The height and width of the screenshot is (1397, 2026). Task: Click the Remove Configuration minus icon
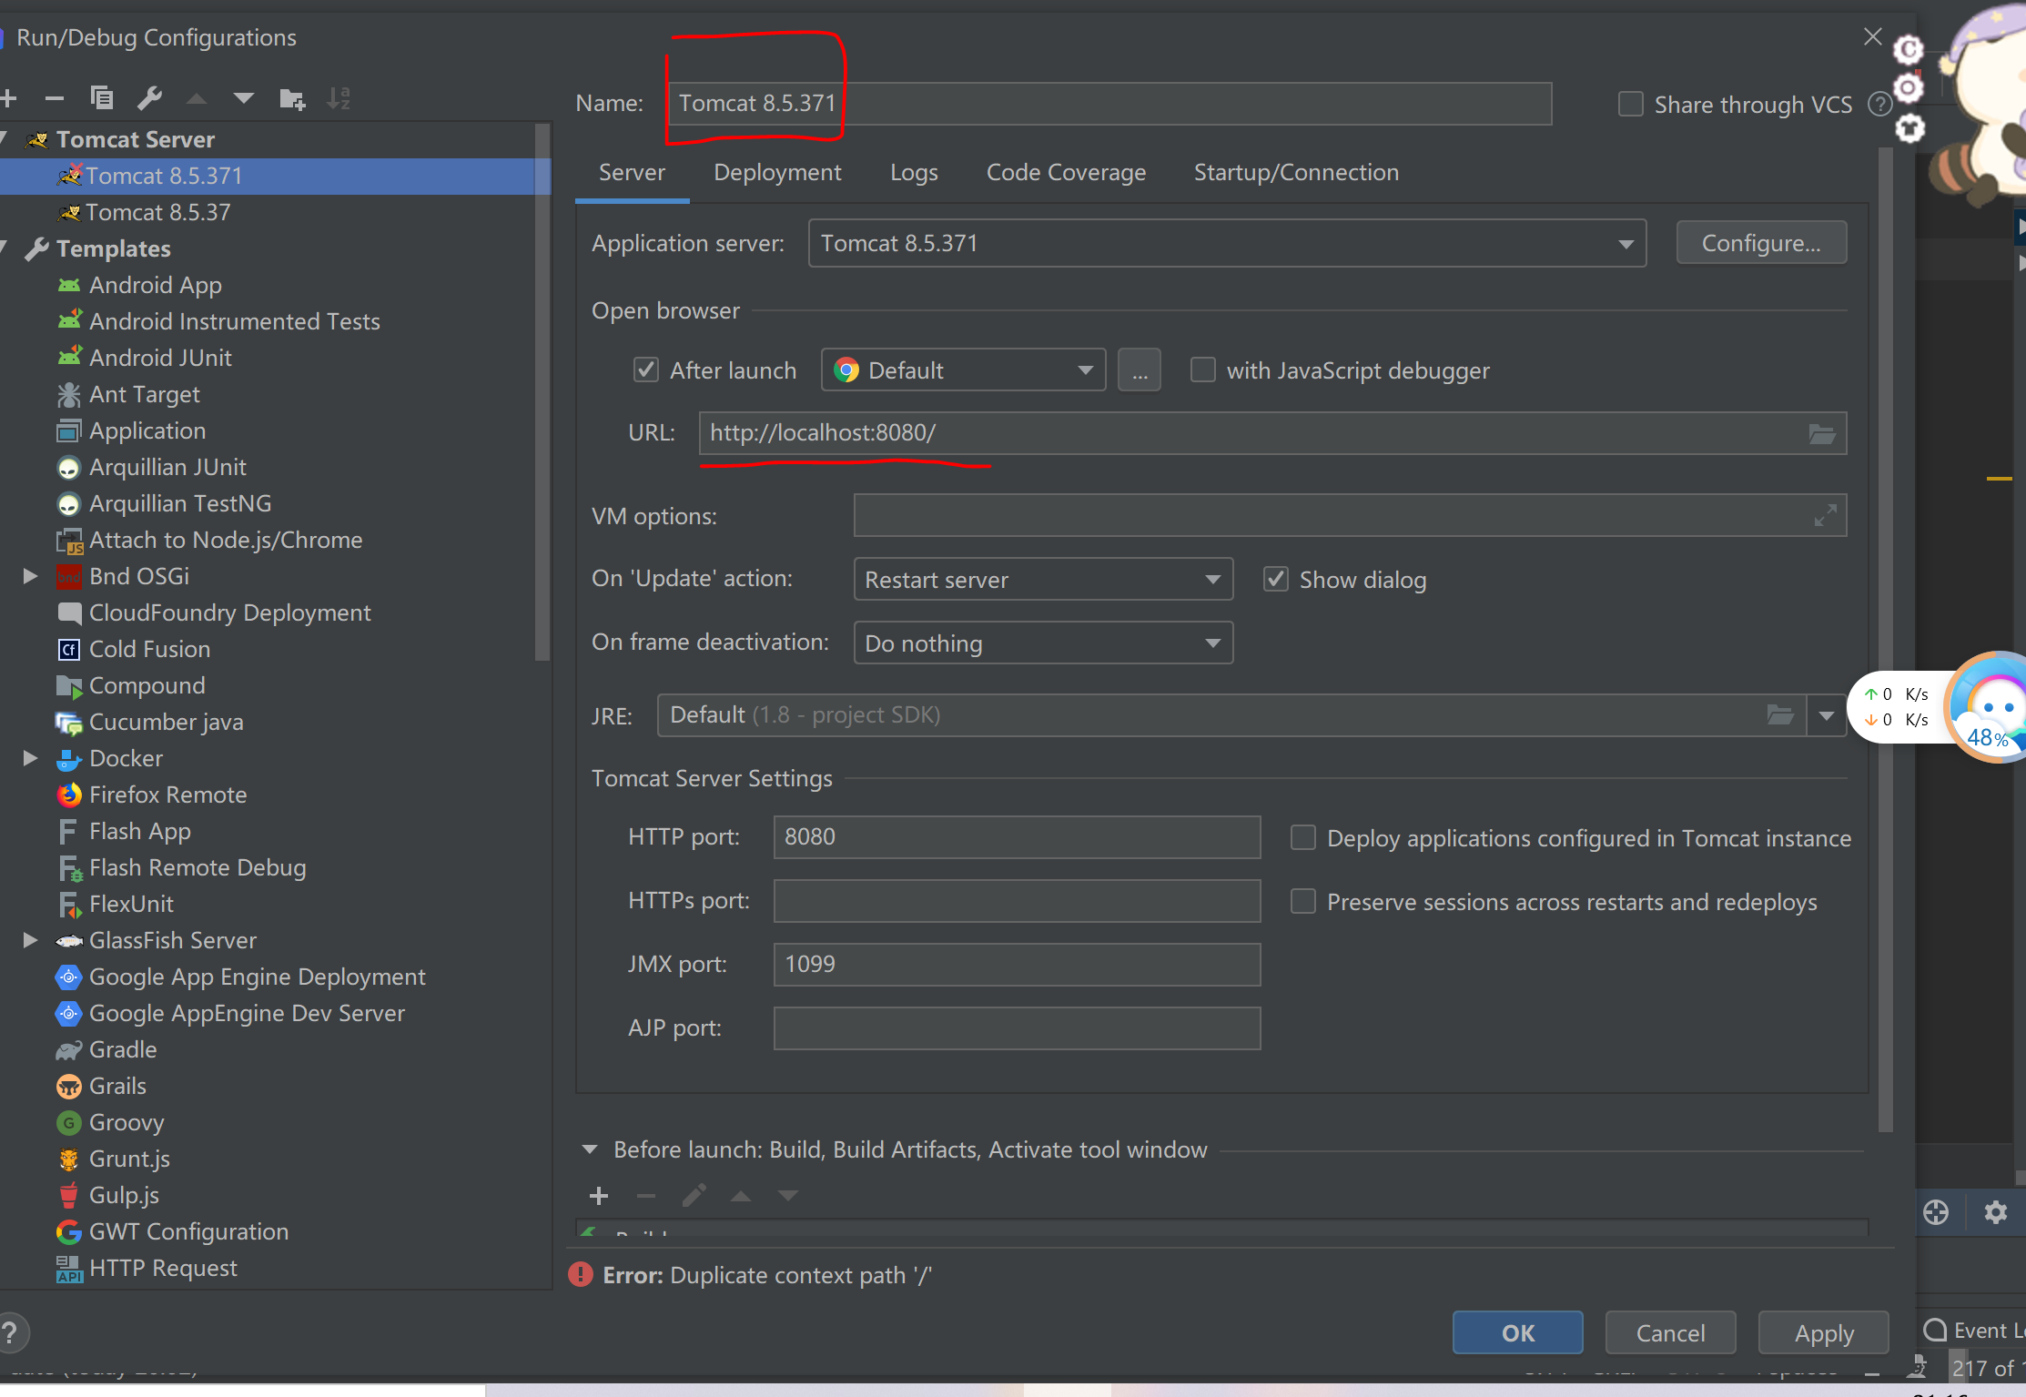(x=55, y=98)
